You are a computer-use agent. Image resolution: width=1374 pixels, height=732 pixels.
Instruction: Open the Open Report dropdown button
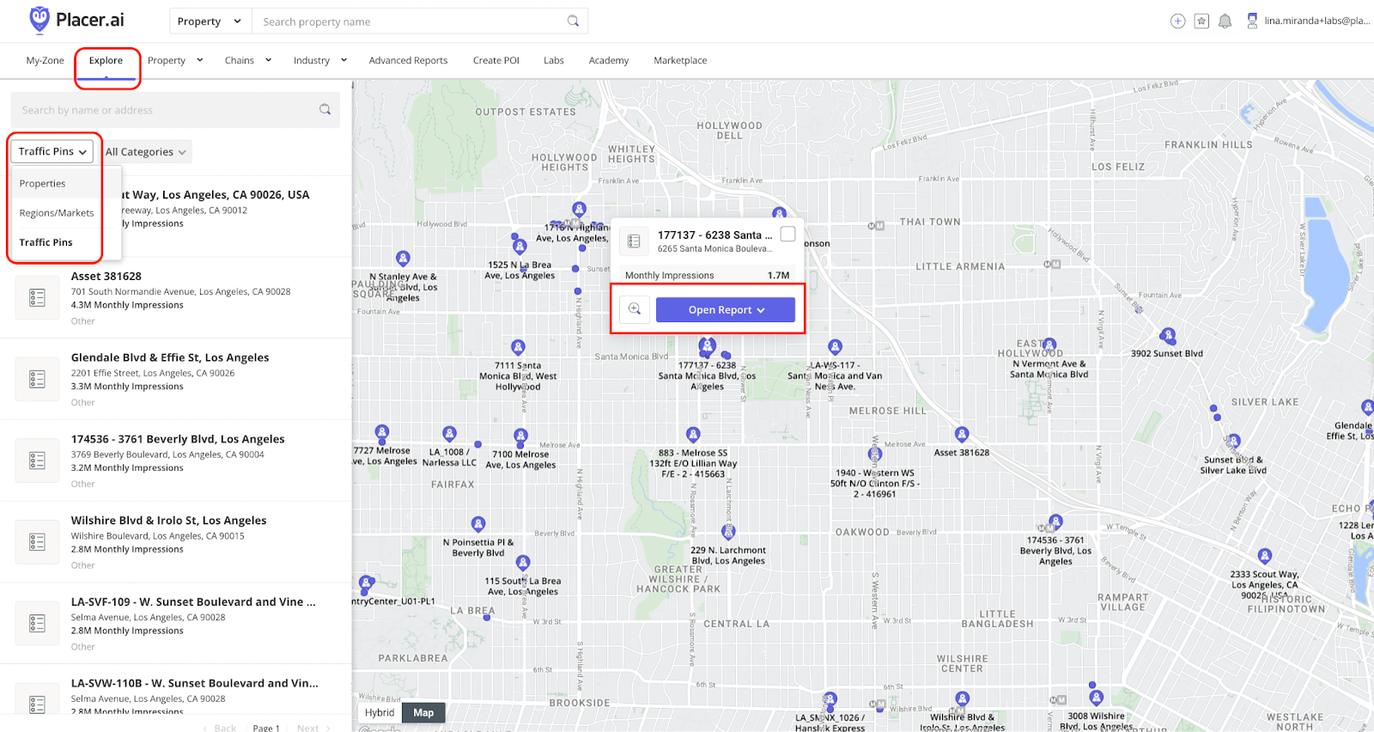tap(726, 310)
